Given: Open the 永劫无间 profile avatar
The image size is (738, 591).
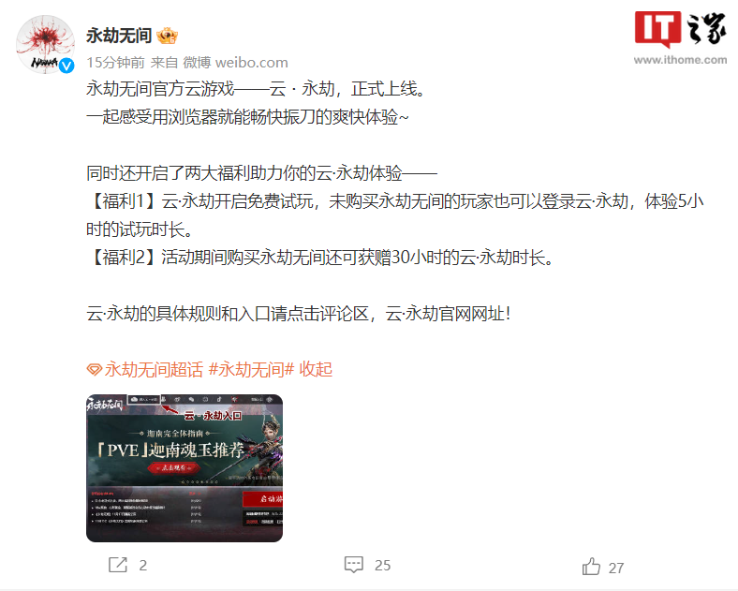Looking at the screenshot, I should coord(45,45).
